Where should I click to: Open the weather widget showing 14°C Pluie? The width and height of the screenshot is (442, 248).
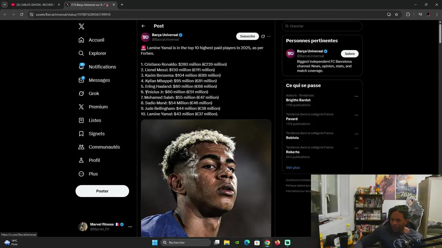(11, 242)
